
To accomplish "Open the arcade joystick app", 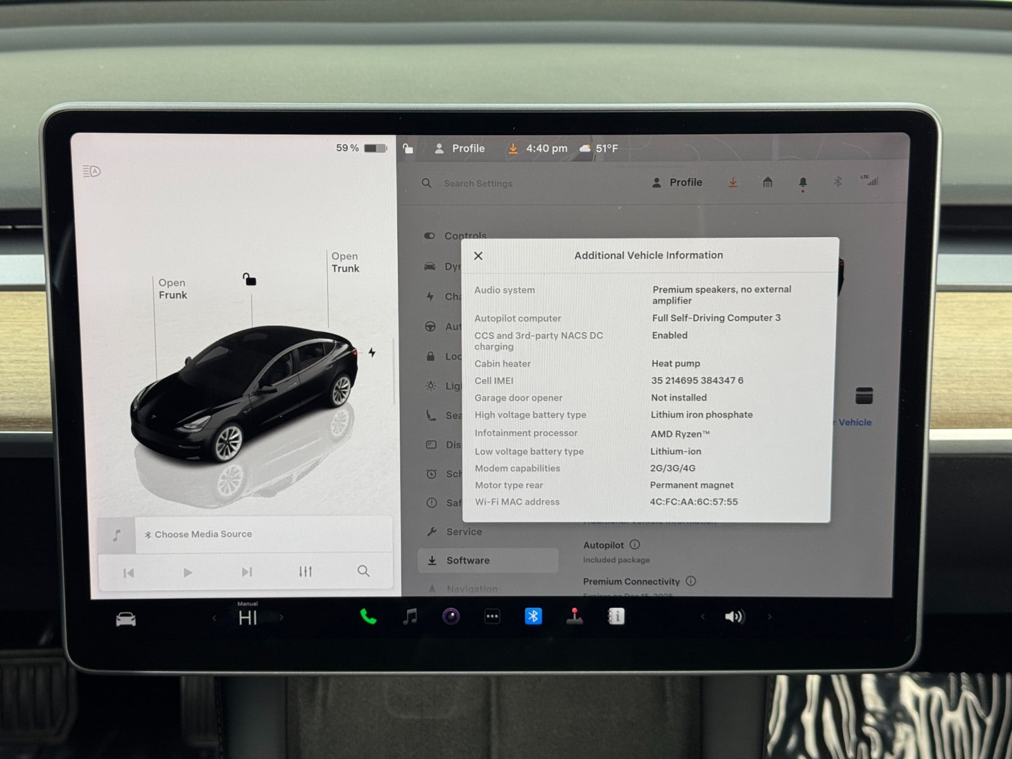I will [574, 616].
